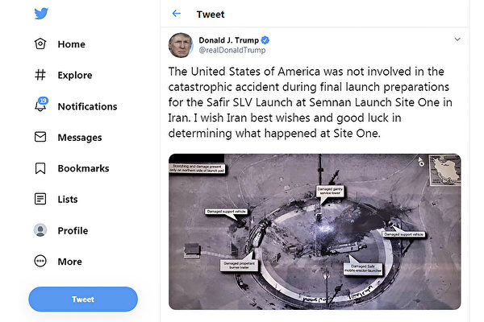This screenshot has width=484, height=322.
Task: Click the Messages envelope icon
Action: (x=40, y=138)
